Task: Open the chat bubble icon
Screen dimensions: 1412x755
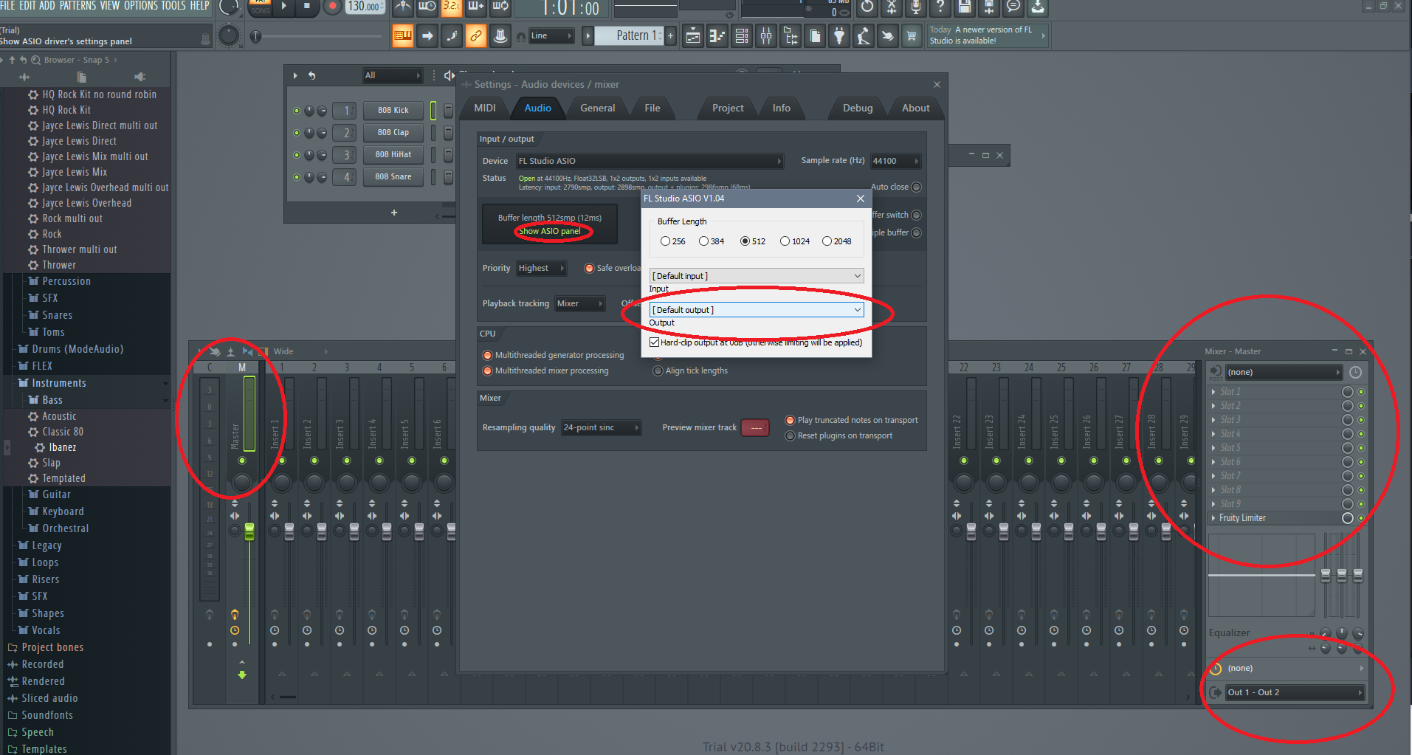Action: pos(1013,7)
